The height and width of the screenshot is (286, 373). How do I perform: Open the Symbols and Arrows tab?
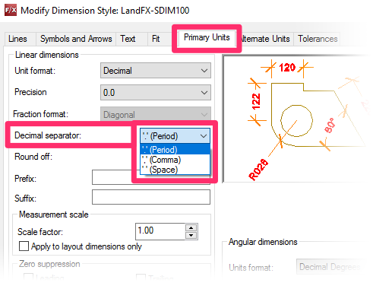(x=76, y=39)
